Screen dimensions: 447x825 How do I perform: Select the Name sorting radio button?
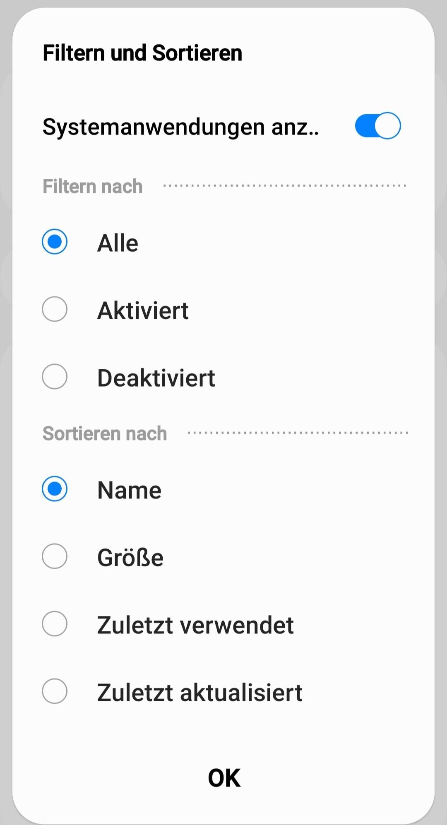tap(55, 488)
